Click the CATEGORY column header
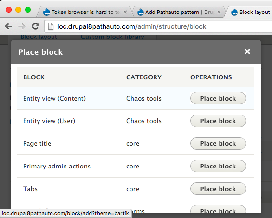This screenshot has height=218, width=272. 144,77
